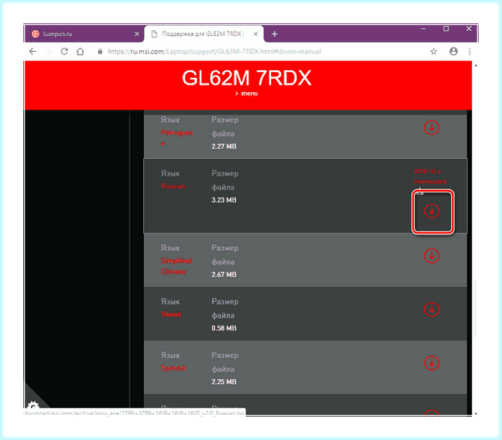
Task: Download the Slovak manual
Action: (431, 310)
